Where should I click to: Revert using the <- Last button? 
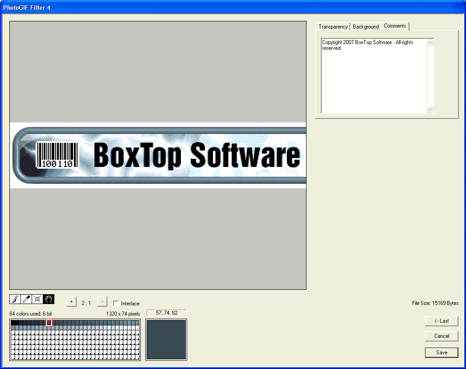tap(441, 321)
